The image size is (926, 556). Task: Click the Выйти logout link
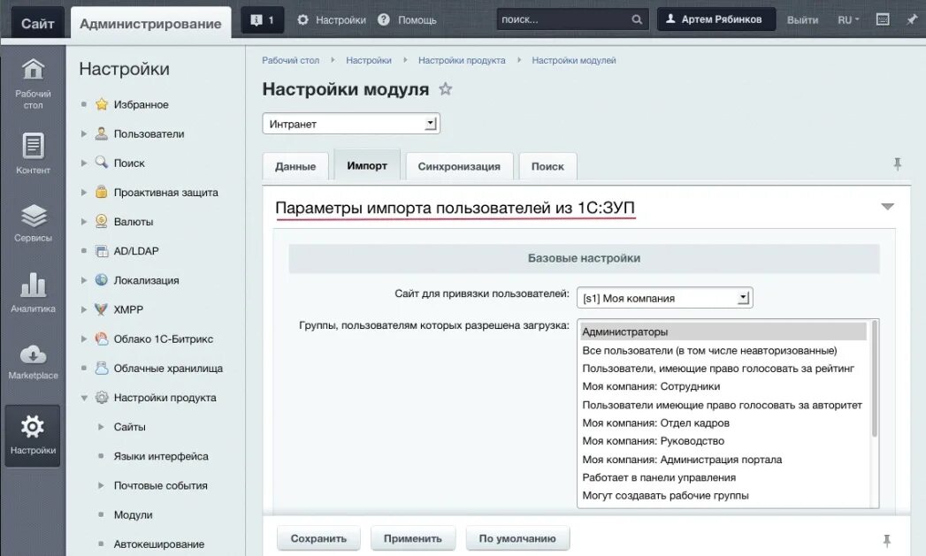click(802, 20)
